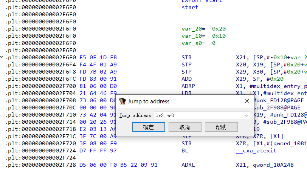Close the Jump to address dialog
This screenshot has height=169, width=307.
point(247,101)
